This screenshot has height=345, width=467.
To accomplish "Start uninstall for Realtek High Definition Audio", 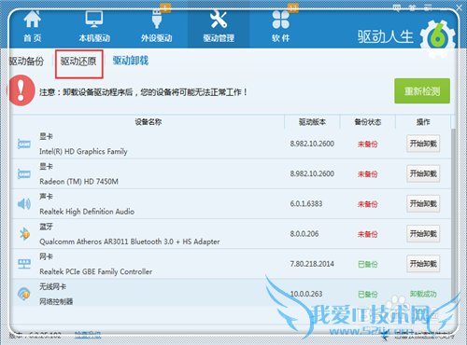I will point(423,203).
